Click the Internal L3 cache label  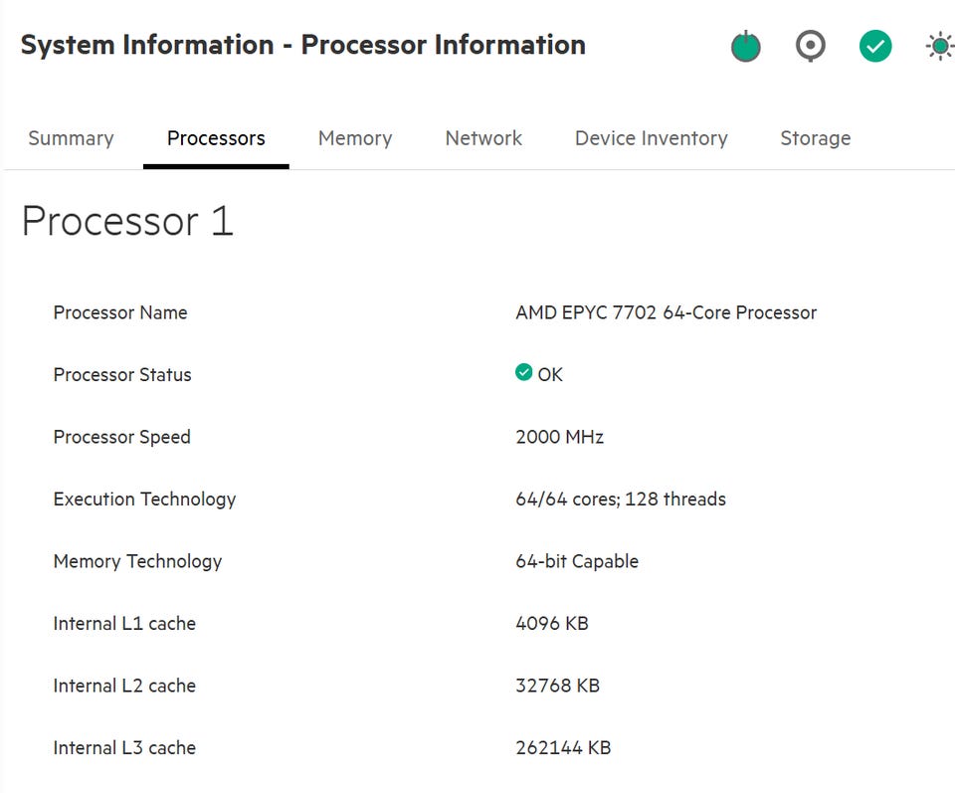124,747
